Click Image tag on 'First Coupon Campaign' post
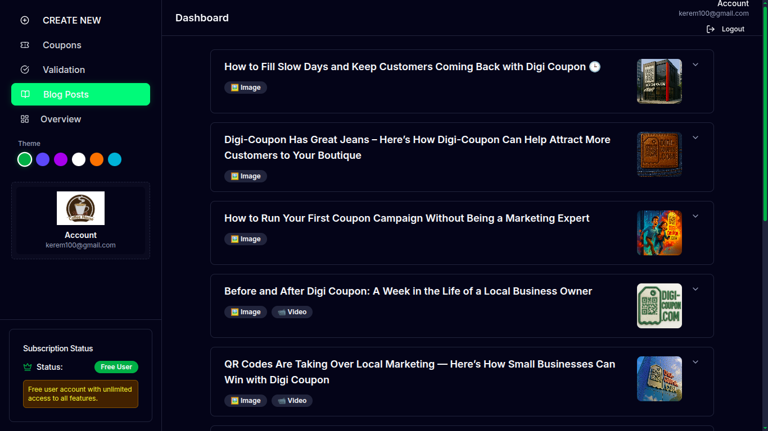This screenshot has width=768, height=431. (x=246, y=239)
